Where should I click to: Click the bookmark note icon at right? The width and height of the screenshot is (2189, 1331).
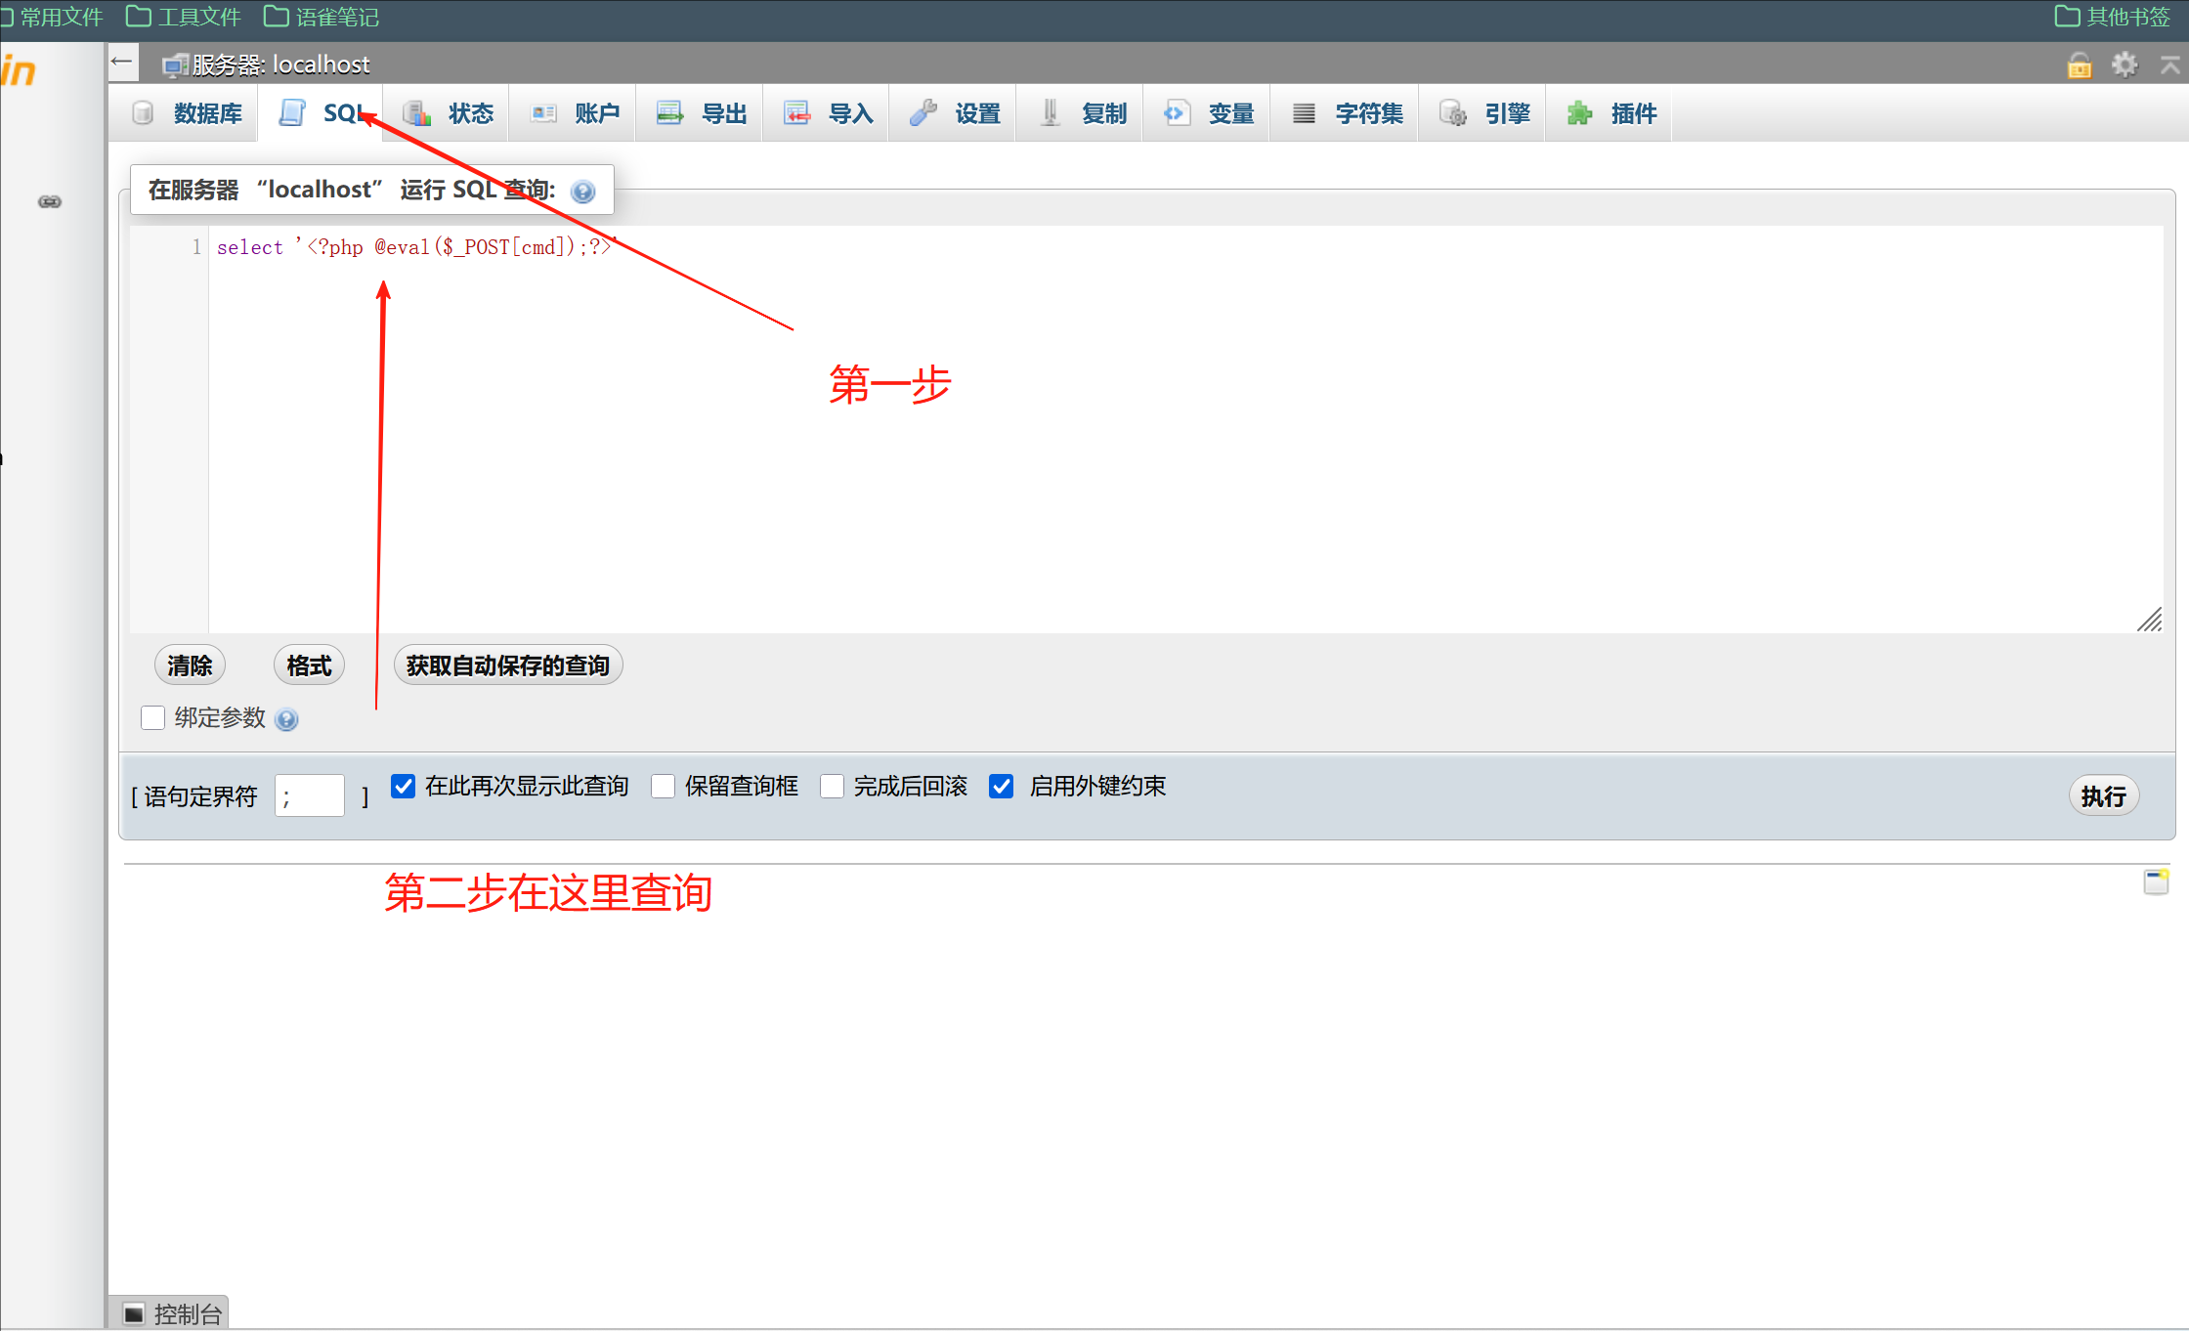pyautogui.click(x=2157, y=881)
